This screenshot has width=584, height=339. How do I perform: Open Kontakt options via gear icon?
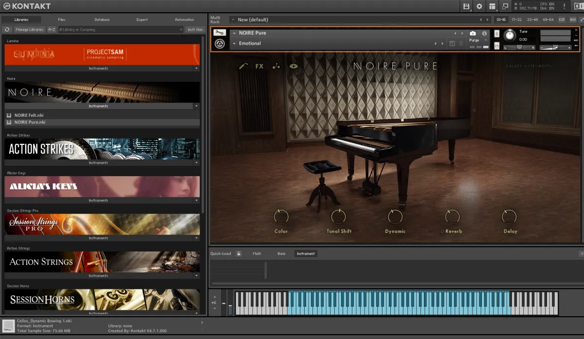tap(479, 6)
